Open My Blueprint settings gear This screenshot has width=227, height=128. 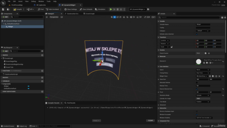point(42,51)
